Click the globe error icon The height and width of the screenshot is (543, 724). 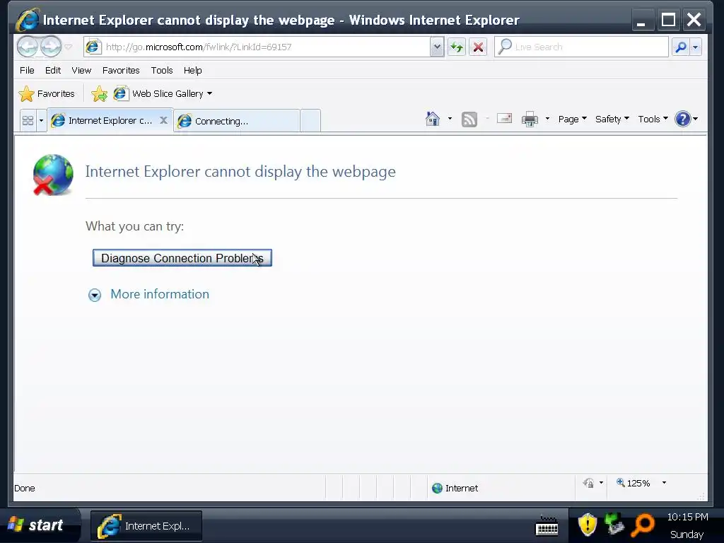pyautogui.click(x=52, y=175)
